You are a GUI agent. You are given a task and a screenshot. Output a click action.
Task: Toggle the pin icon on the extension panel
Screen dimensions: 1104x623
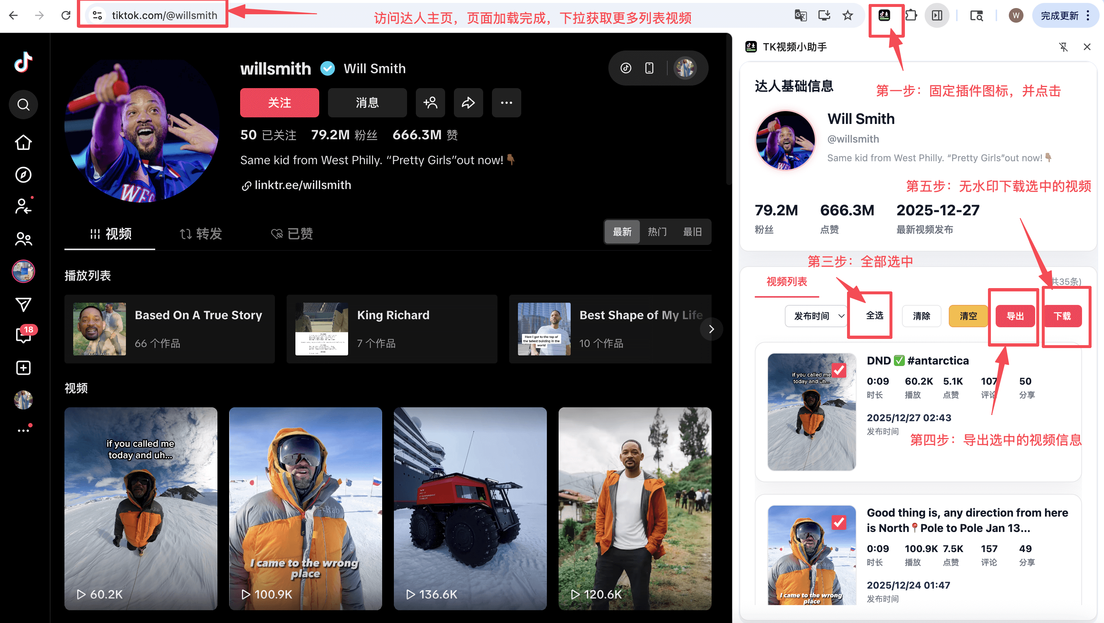click(1064, 47)
